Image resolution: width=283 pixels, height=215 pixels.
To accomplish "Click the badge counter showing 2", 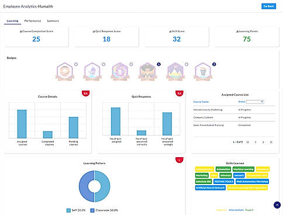I will tap(214, 64).
